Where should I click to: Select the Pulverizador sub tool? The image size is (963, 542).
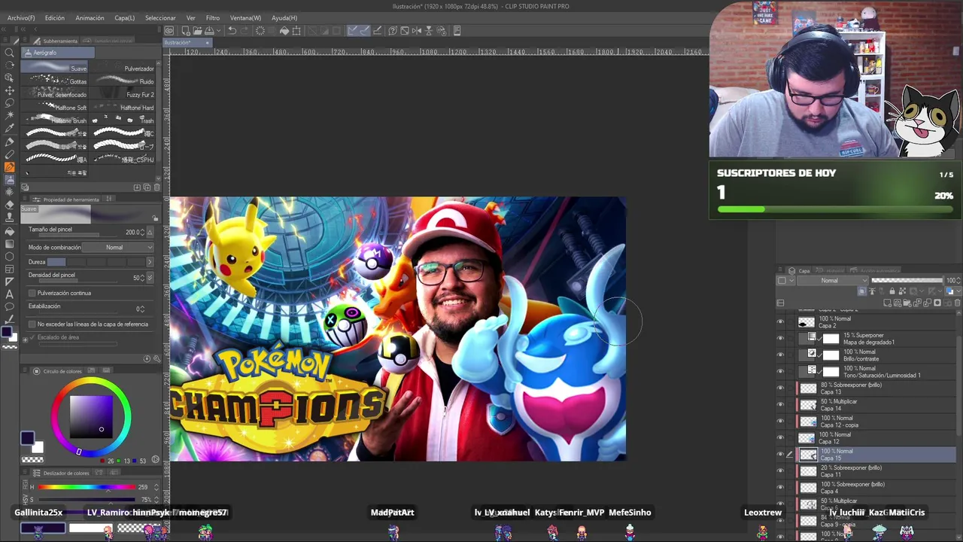pos(123,68)
